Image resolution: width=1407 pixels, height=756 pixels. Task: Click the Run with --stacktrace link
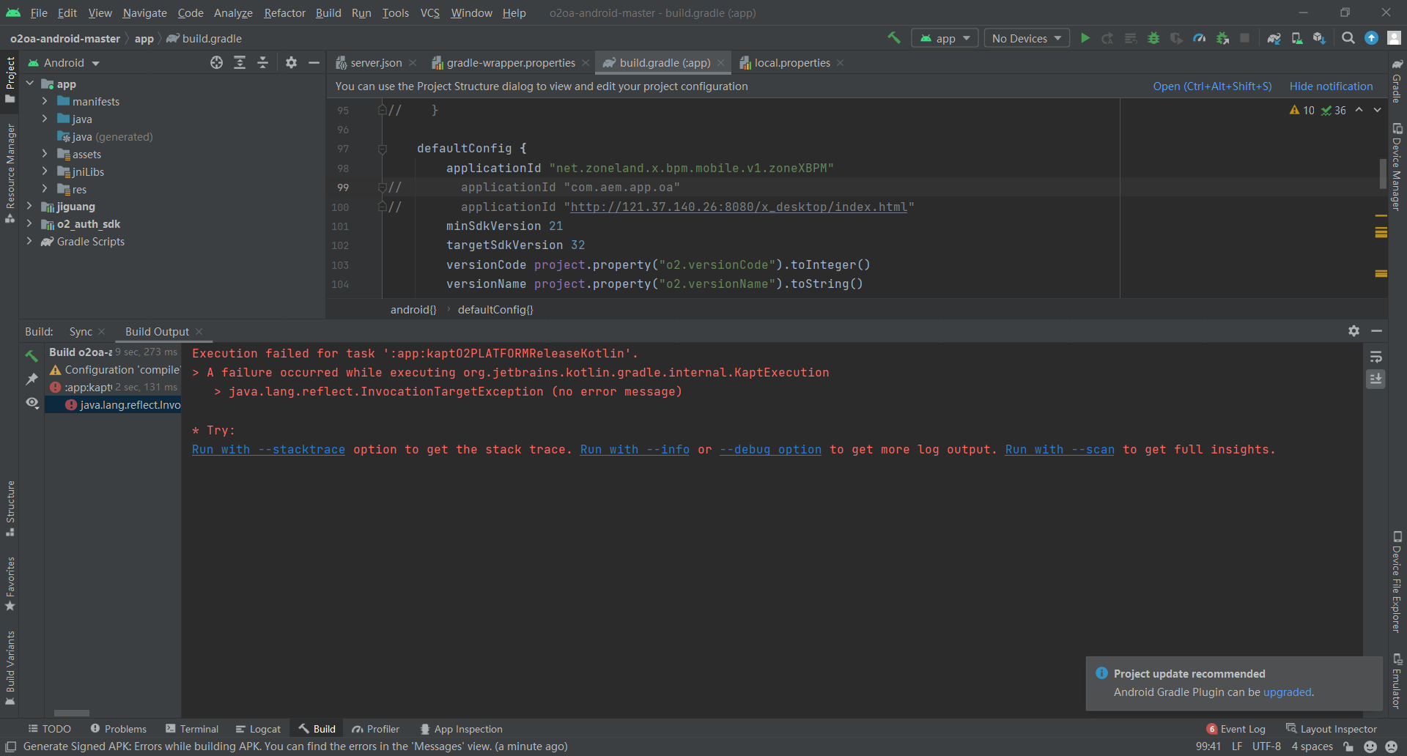click(x=268, y=450)
